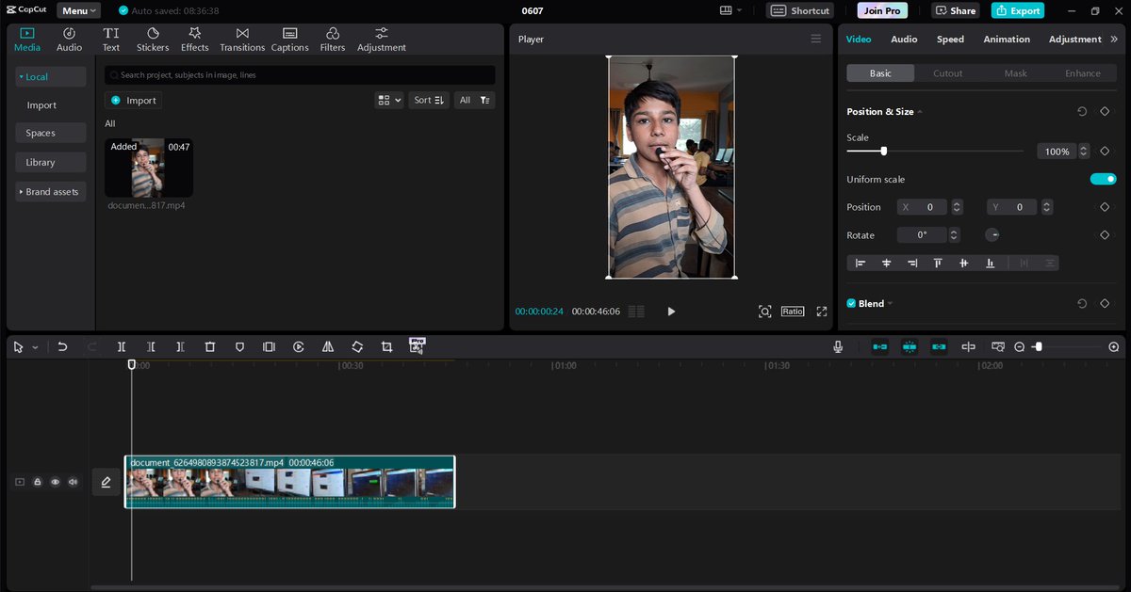
Task: Click the Export button
Action: [x=1017, y=10]
